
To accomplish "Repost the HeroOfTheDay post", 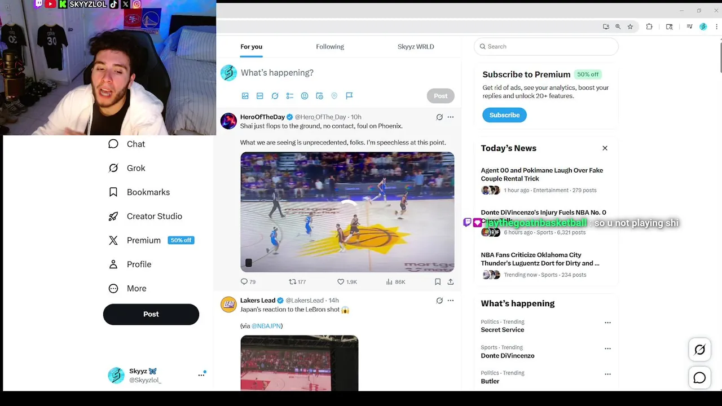I will coord(297,281).
